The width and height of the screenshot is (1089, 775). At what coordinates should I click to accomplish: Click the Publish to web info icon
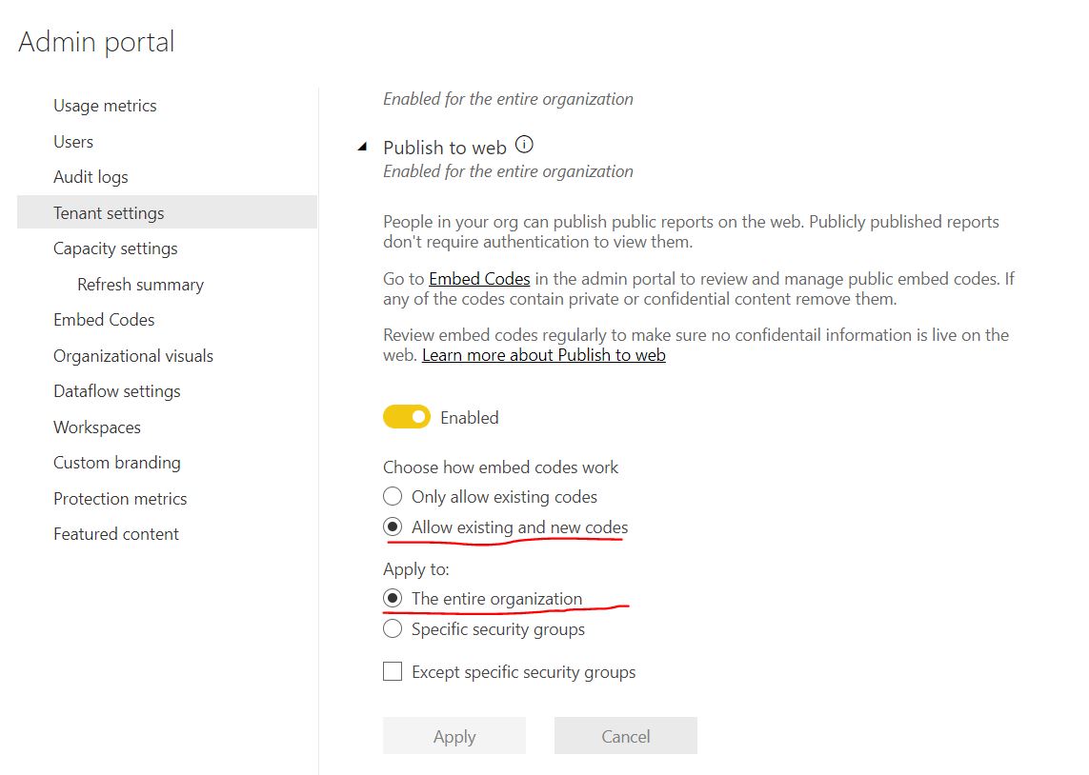coord(524,145)
